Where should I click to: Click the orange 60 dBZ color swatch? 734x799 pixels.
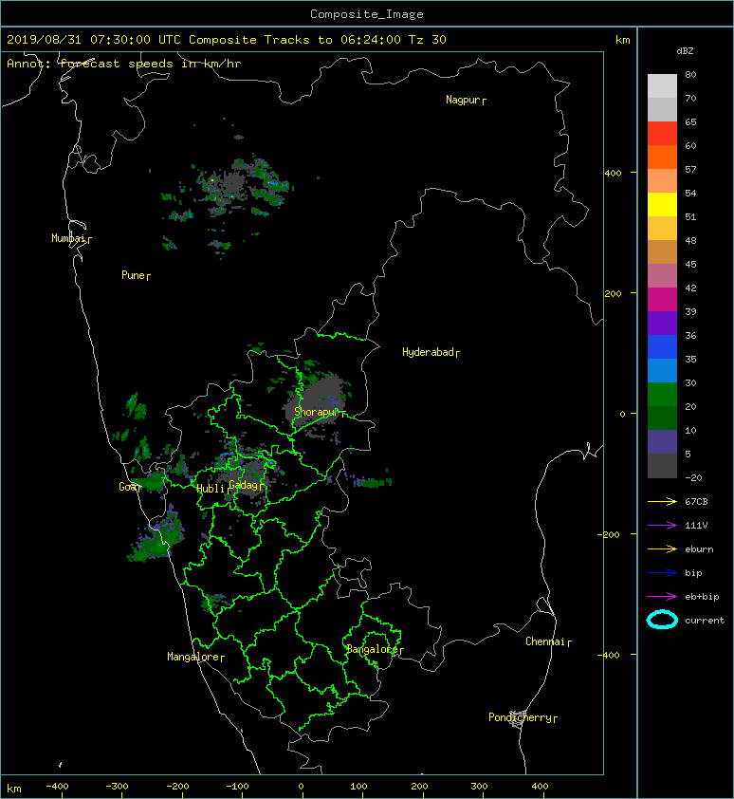point(662,157)
